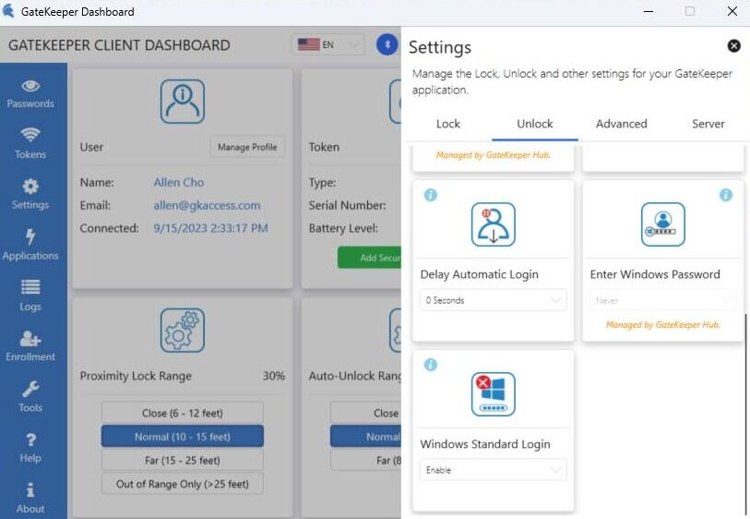The image size is (750, 519).
Task: Click the Manage Profile button
Action: (x=247, y=147)
